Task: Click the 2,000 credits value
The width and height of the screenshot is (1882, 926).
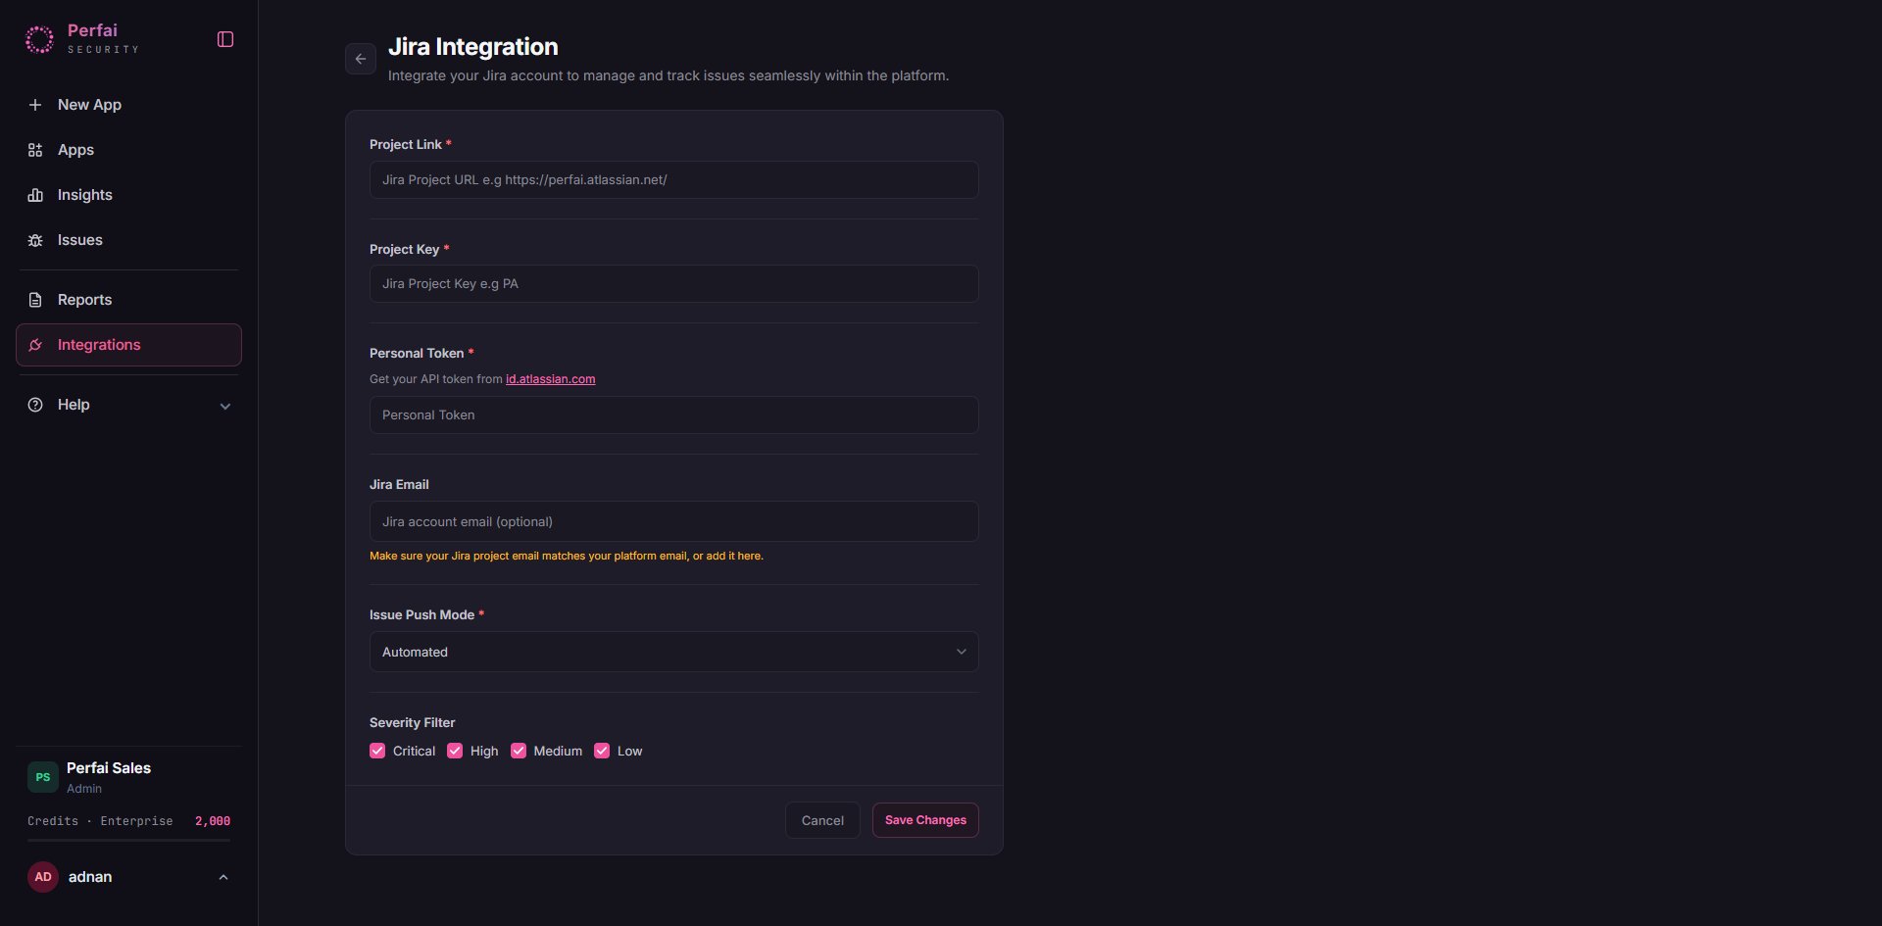Action: coord(213,821)
